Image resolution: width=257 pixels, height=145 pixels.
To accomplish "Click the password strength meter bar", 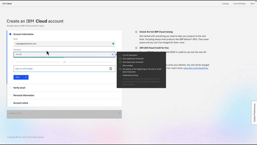I will point(64,57).
